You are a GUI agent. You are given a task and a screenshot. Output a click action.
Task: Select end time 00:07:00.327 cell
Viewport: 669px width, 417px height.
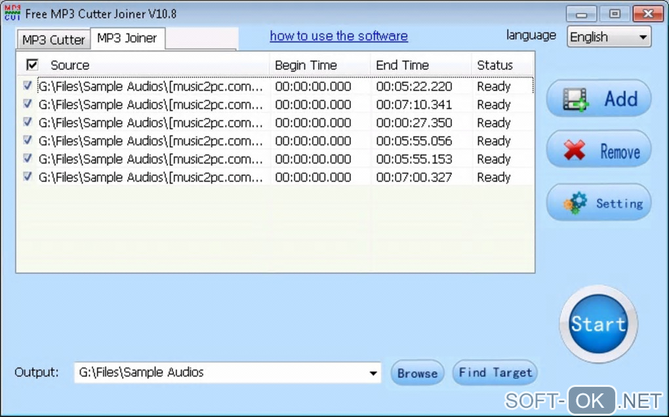(x=414, y=177)
